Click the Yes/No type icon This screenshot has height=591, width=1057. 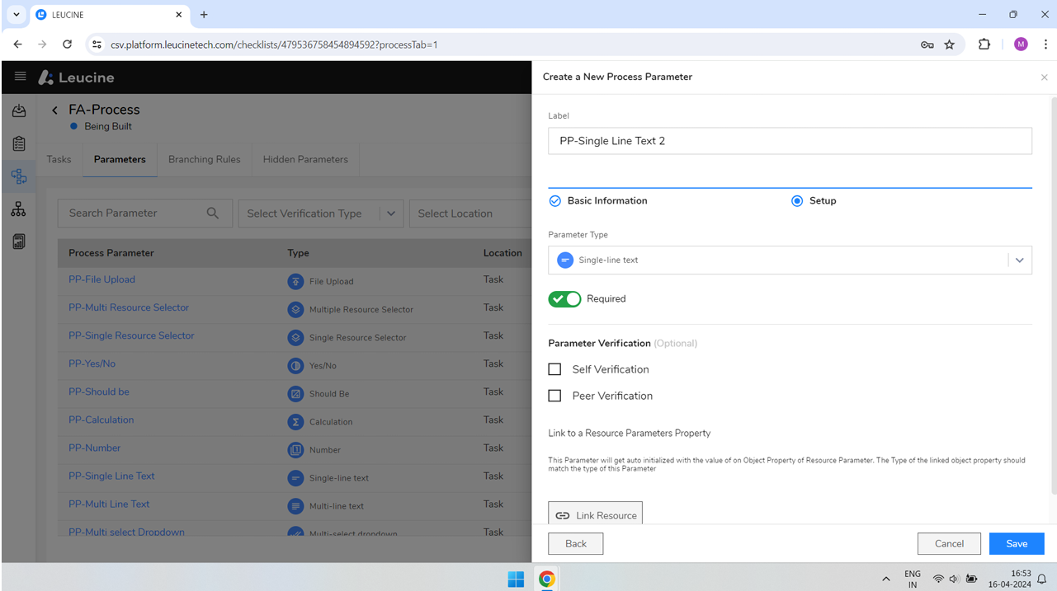coord(295,365)
